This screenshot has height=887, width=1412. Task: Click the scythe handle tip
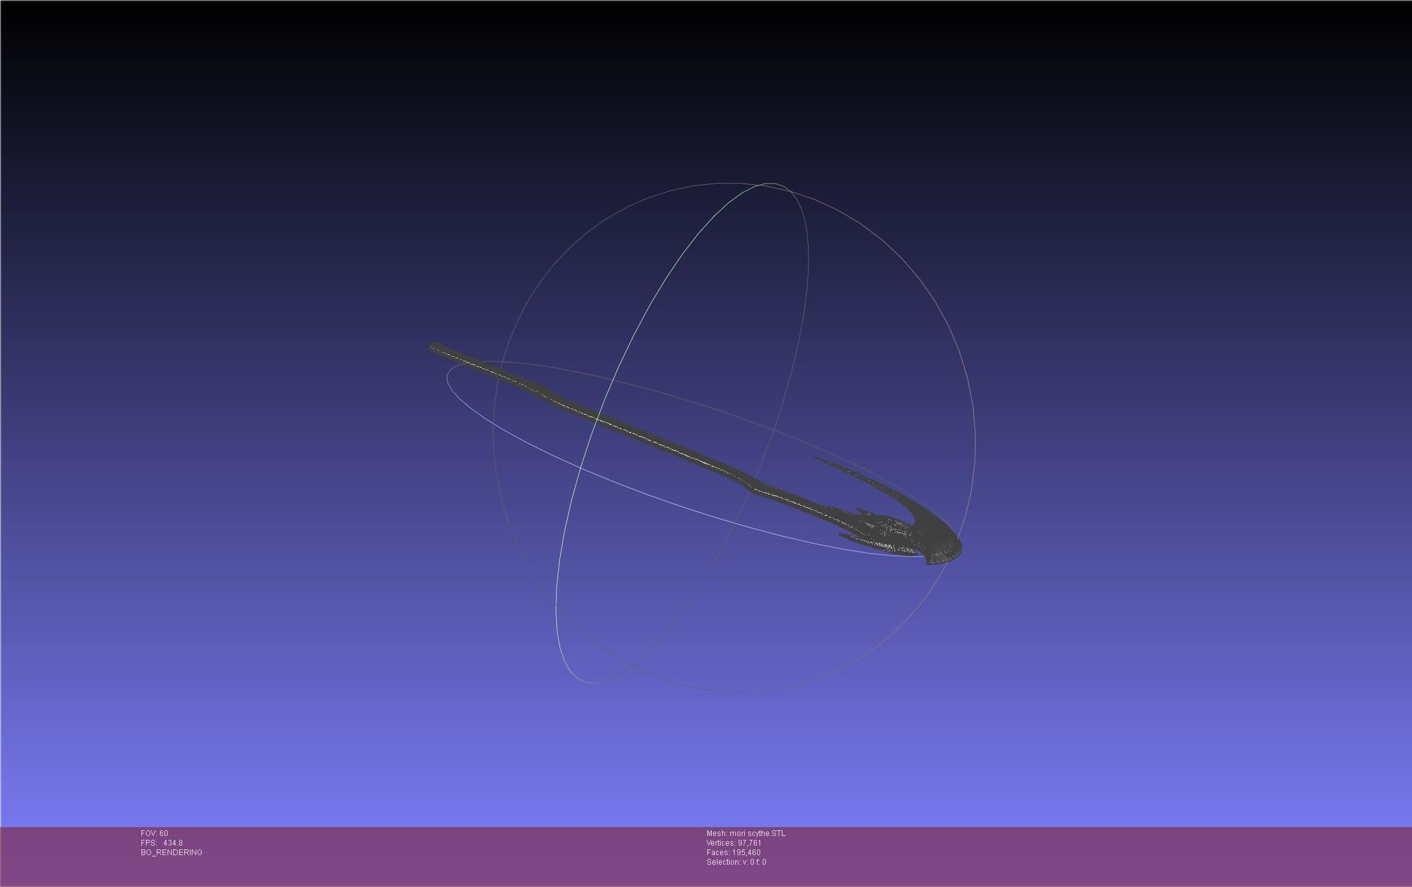coord(435,347)
